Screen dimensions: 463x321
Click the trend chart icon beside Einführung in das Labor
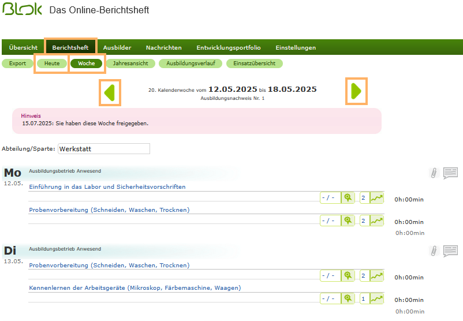point(376,197)
